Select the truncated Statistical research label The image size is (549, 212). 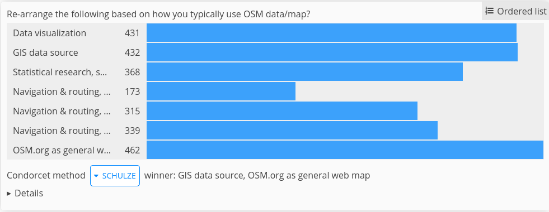pos(60,73)
